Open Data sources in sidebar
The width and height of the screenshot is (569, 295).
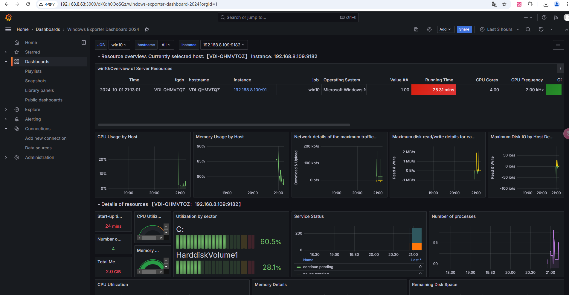(38, 148)
